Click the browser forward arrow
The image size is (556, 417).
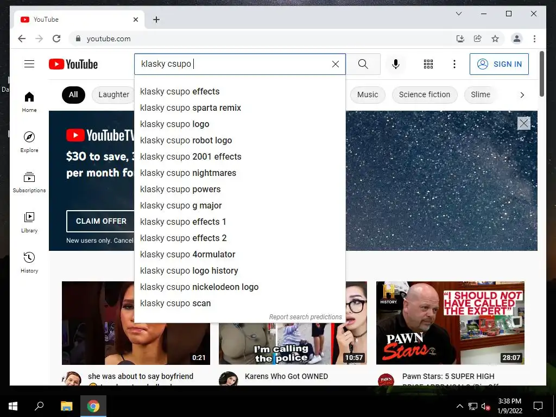pyautogui.click(x=39, y=39)
